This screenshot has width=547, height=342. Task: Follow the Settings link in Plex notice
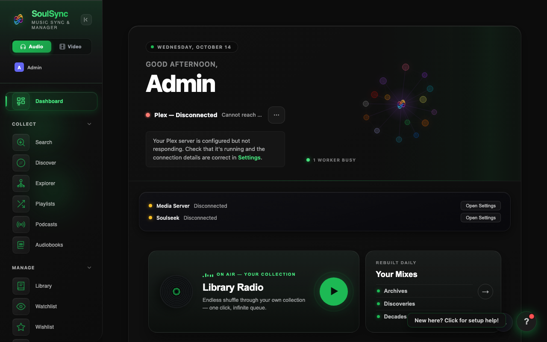pos(249,158)
